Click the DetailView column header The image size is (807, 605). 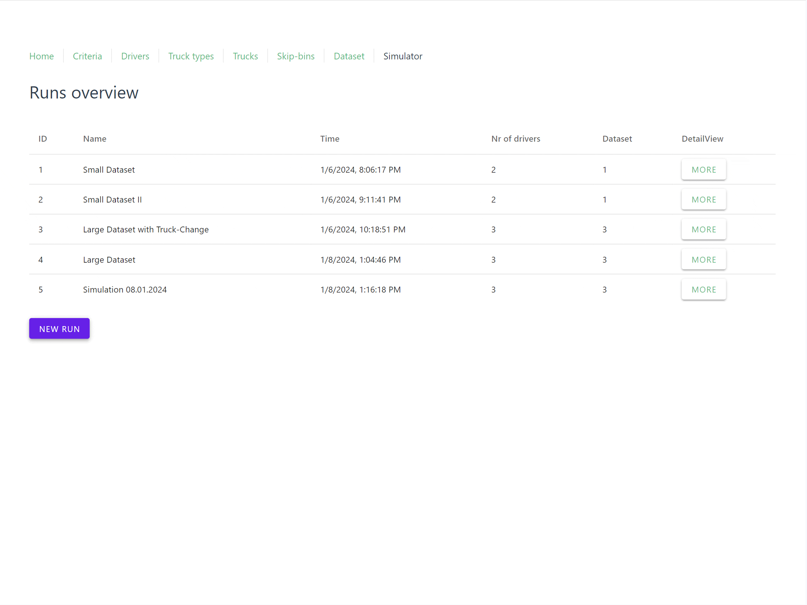click(x=703, y=139)
